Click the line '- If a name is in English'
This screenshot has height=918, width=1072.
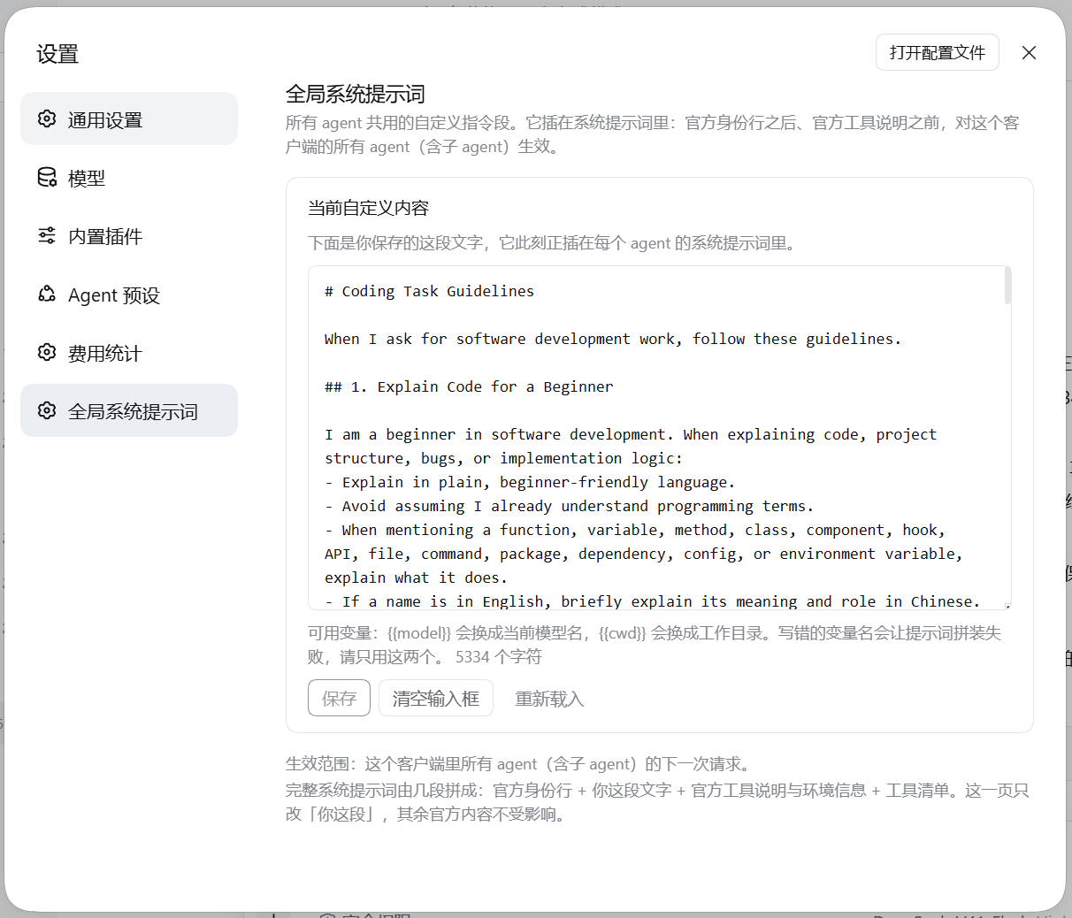(653, 601)
